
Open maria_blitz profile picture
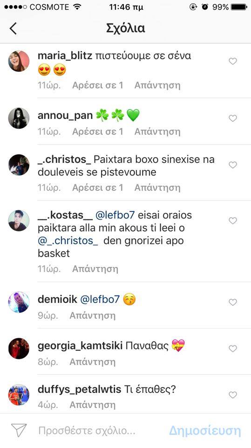coord(19,61)
